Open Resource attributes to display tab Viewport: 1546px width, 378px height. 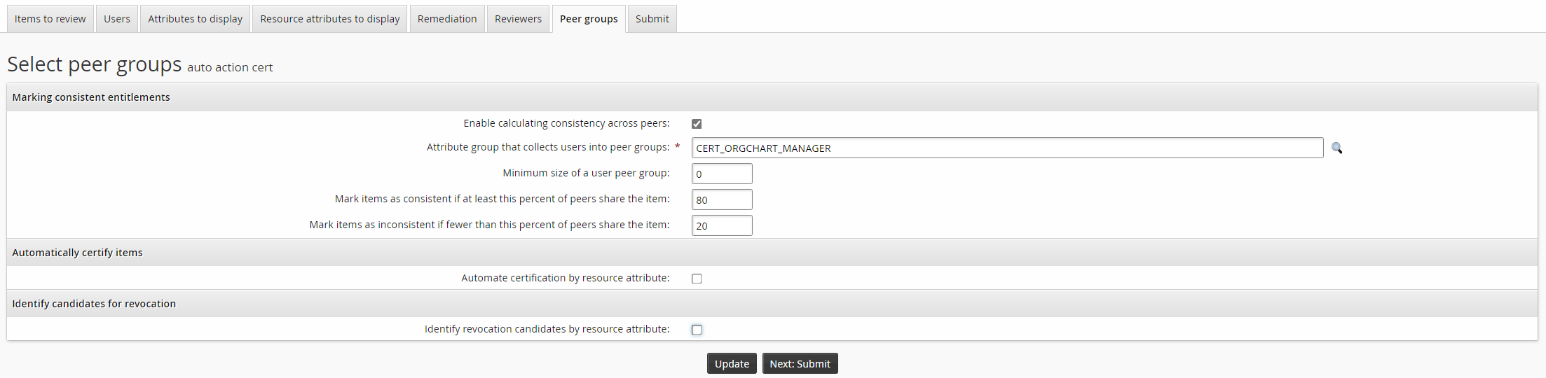tap(329, 19)
